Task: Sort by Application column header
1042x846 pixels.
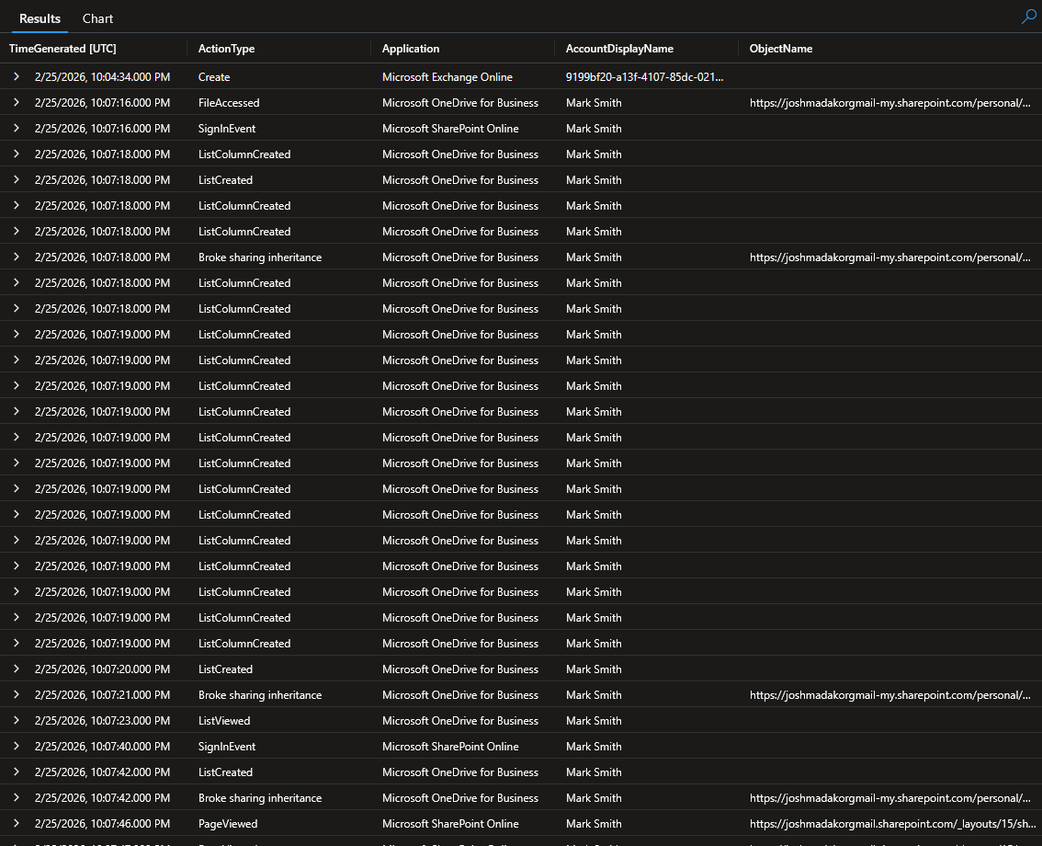Action: (411, 49)
